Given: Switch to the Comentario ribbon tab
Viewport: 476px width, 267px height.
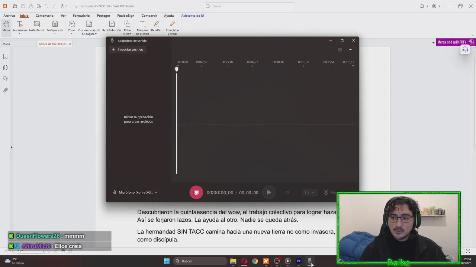Looking at the screenshot, I should coord(45,16).
